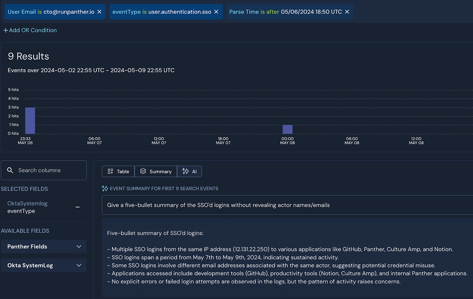Click the Table grid icon
Viewport: 473px width, 299px height.
tap(110, 171)
